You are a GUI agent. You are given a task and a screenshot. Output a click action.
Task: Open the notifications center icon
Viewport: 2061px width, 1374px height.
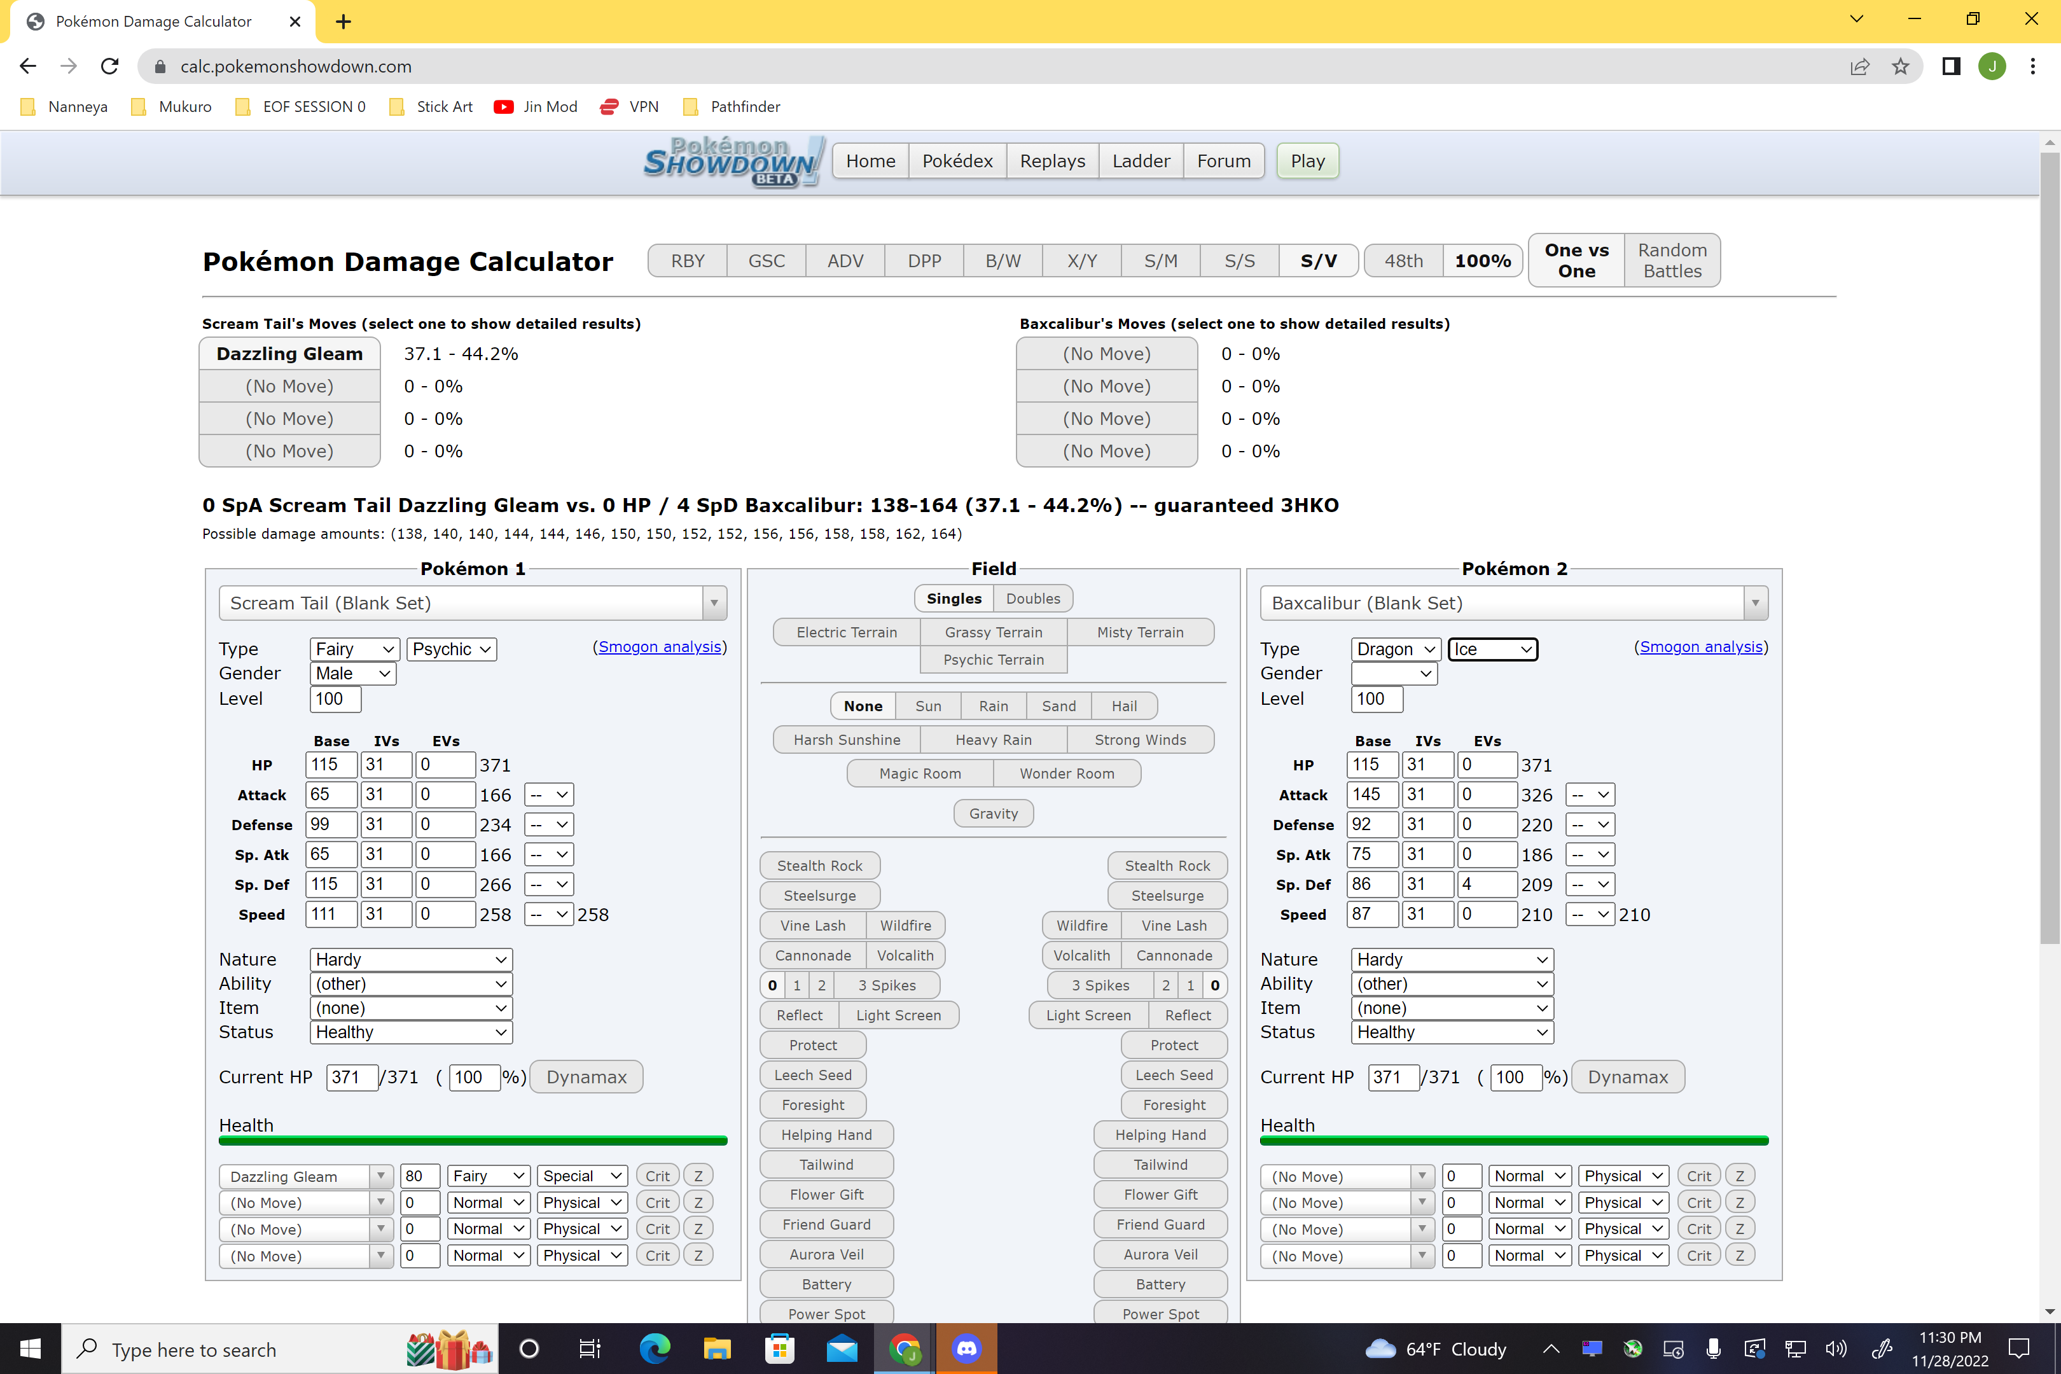[2019, 1349]
